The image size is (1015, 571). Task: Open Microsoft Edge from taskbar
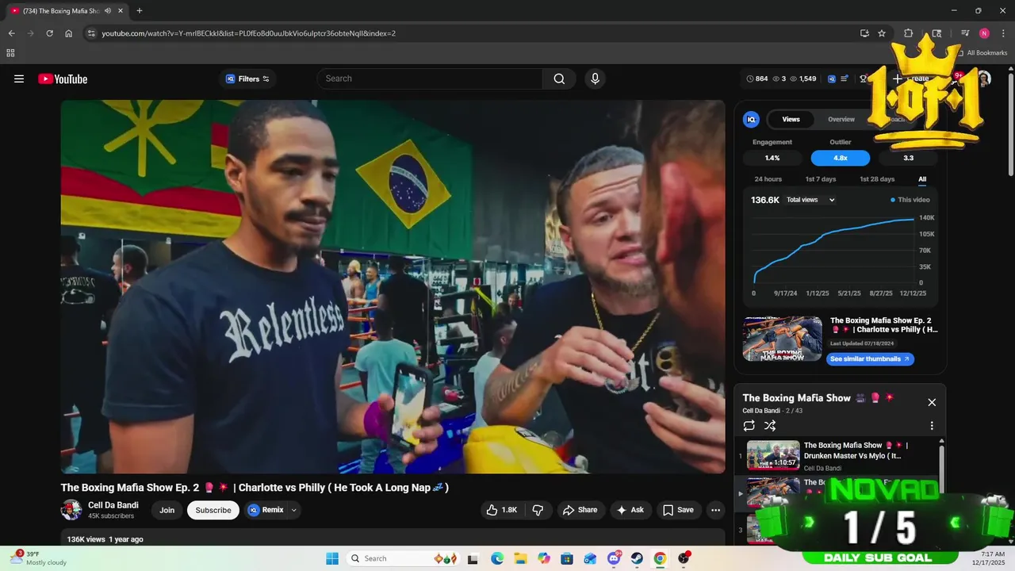tap(497, 558)
